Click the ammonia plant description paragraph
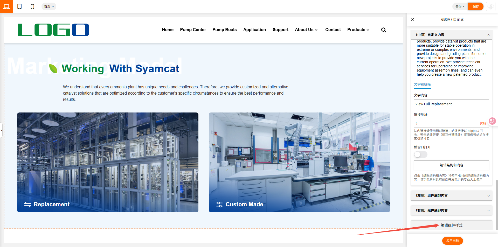This screenshot has width=498, height=247. 176,93
